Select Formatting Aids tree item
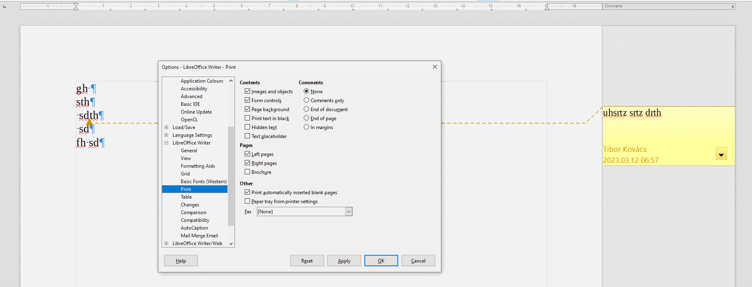 (x=198, y=166)
